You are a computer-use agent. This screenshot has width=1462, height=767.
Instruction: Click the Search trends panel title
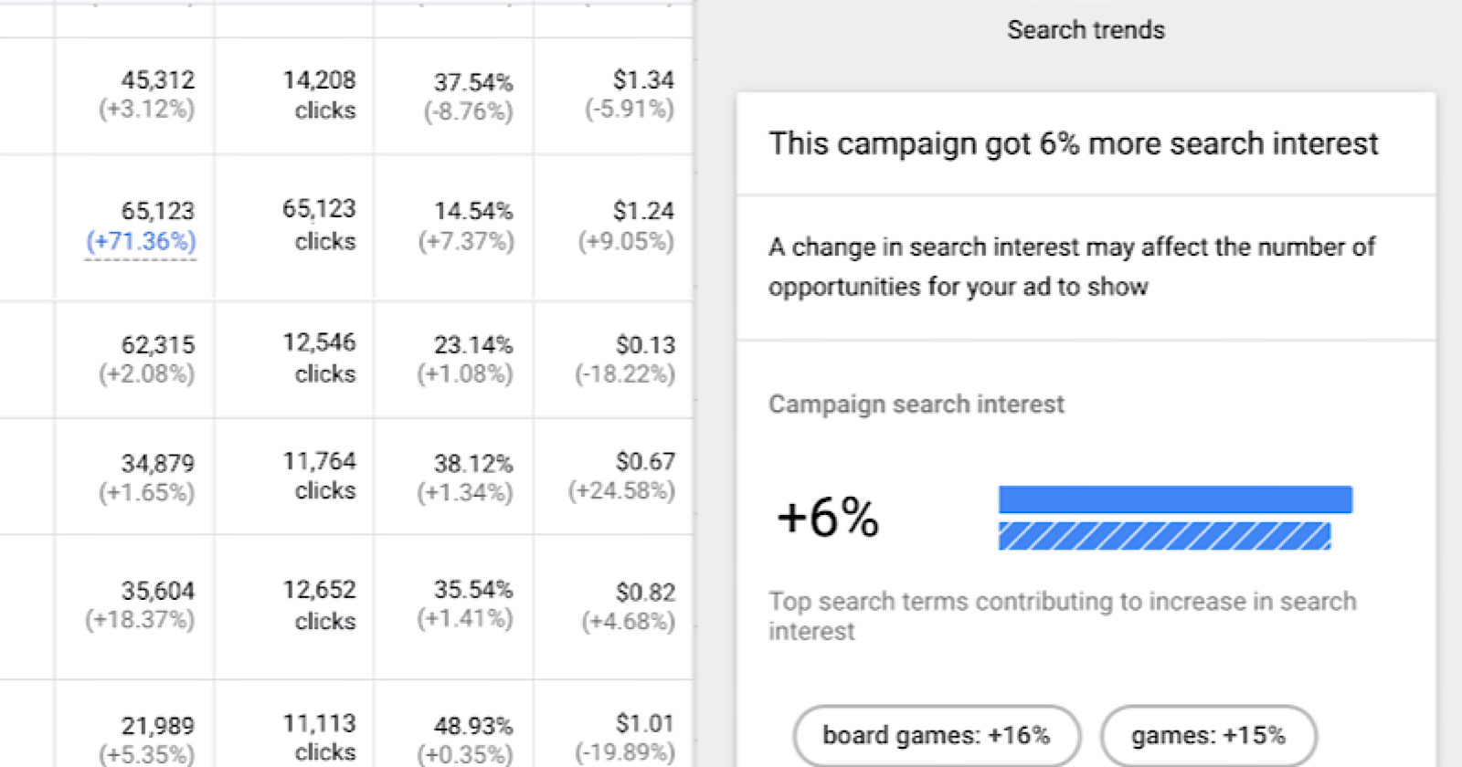pyautogui.click(x=1085, y=28)
